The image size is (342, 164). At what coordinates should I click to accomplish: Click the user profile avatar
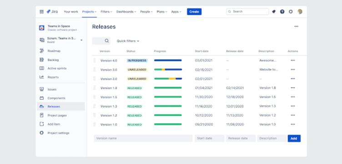pyautogui.click(x=300, y=12)
